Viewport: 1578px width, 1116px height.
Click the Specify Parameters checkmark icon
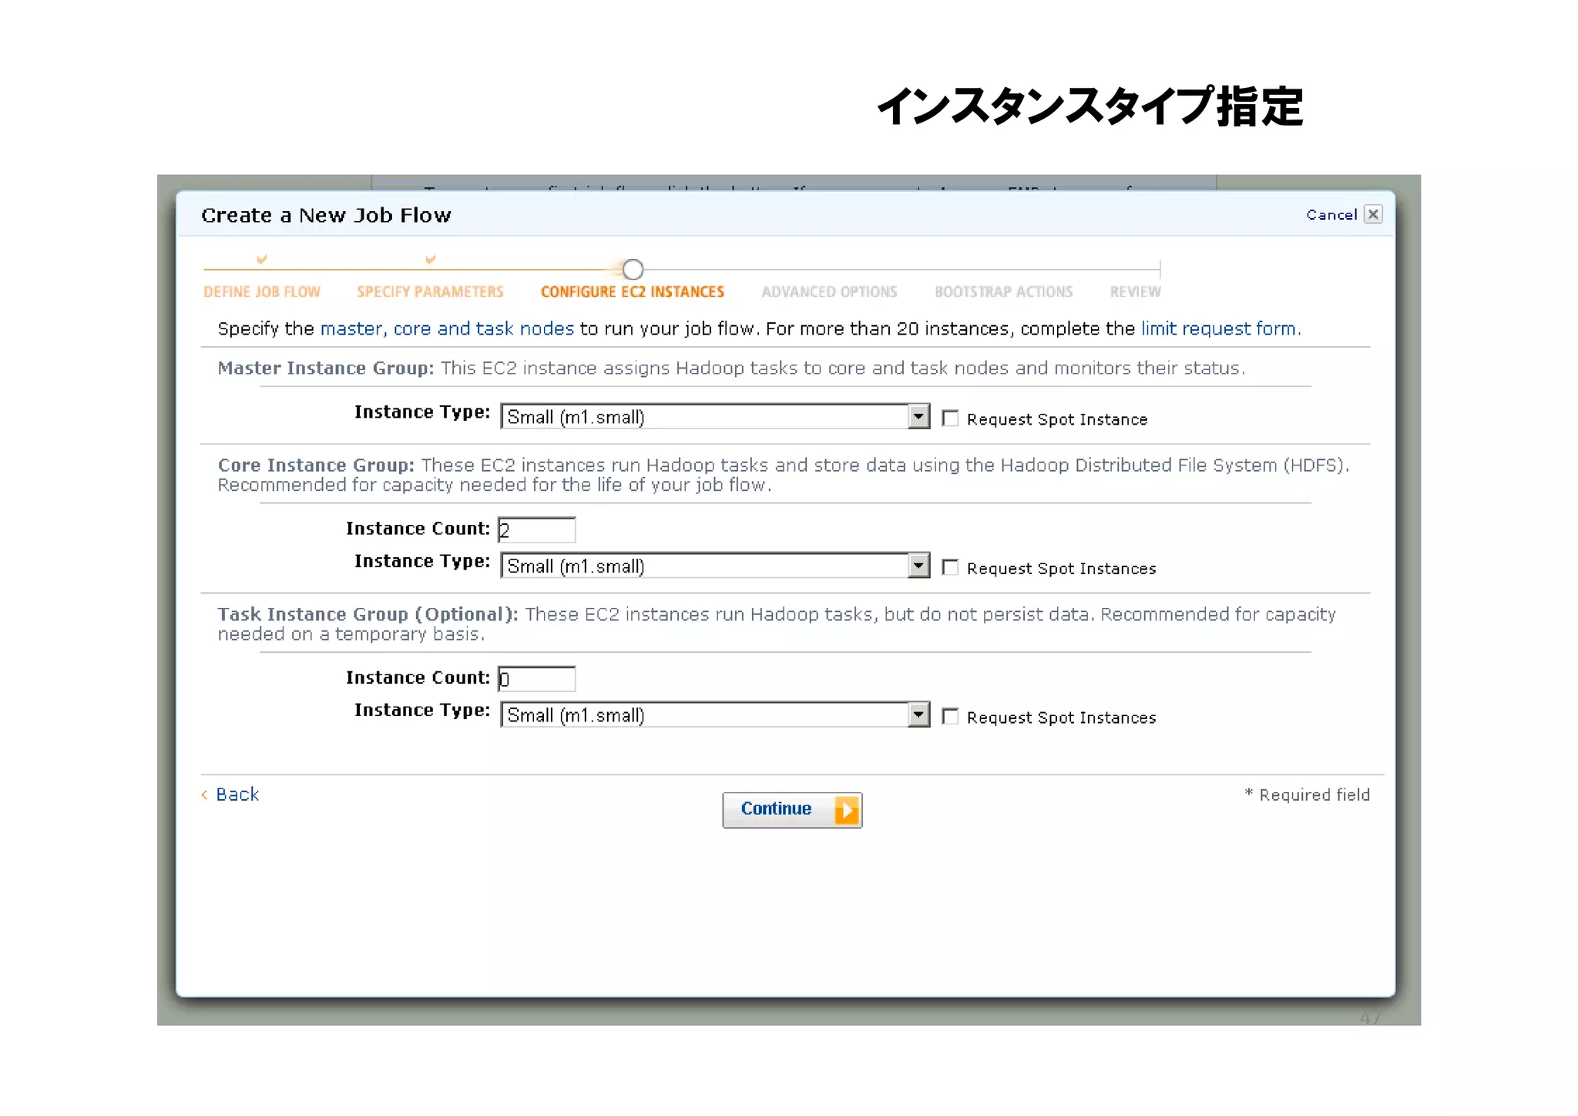point(431,260)
